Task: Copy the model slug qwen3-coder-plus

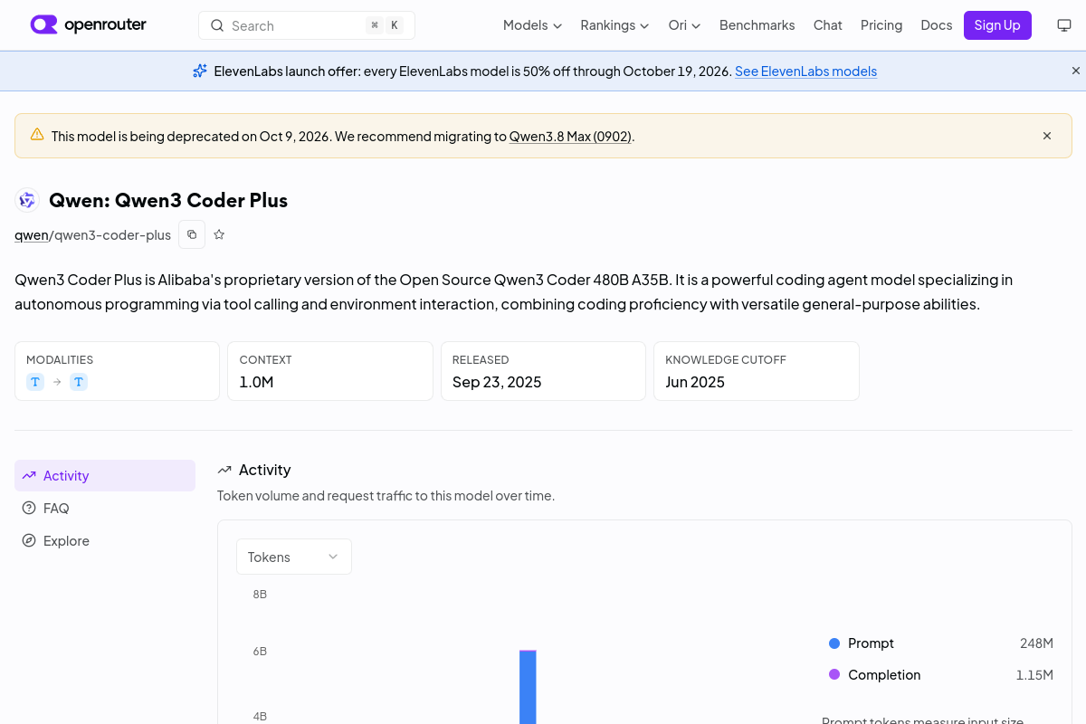Action: 192,234
